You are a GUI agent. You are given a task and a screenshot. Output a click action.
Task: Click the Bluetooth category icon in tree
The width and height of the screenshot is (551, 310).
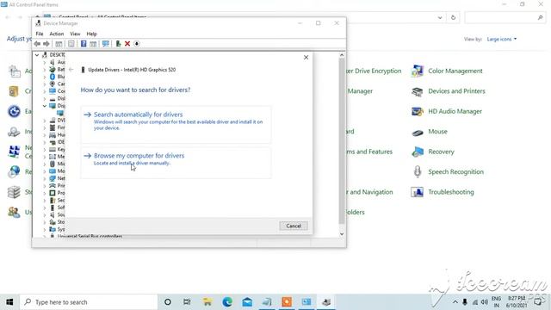tap(53, 77)
